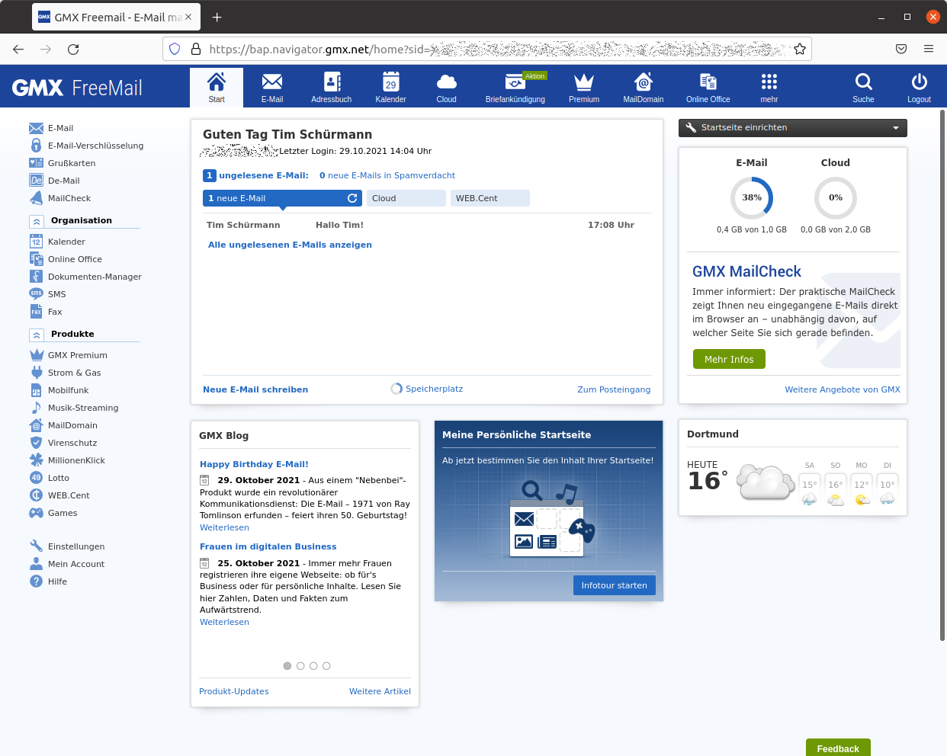947x756 pixels.
Task: Open Musik-Streaming in the sidebar
Action: 74,408
